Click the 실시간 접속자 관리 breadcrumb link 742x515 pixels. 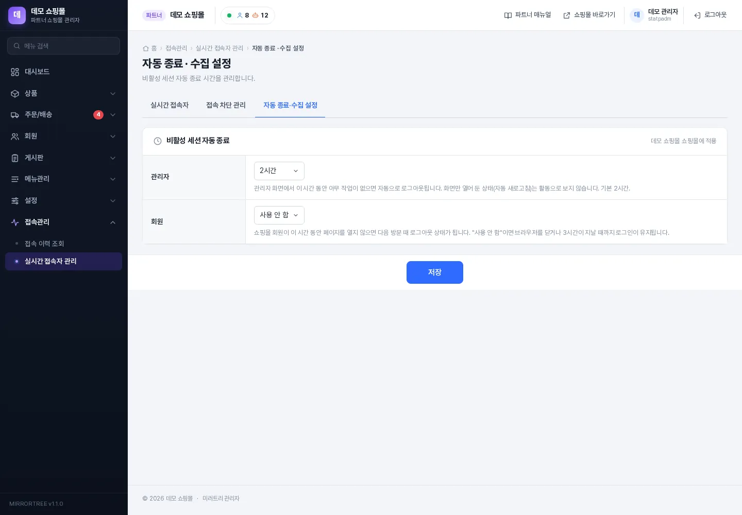tap(220, 48)
